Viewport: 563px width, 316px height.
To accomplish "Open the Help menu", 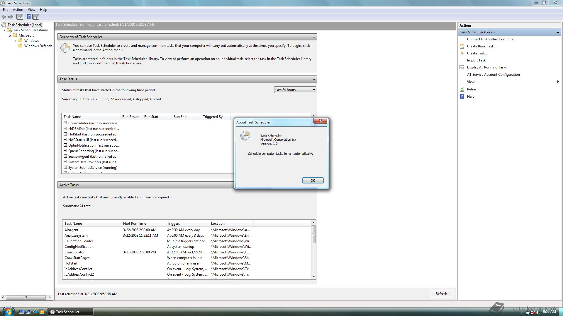I will [43, 10].
